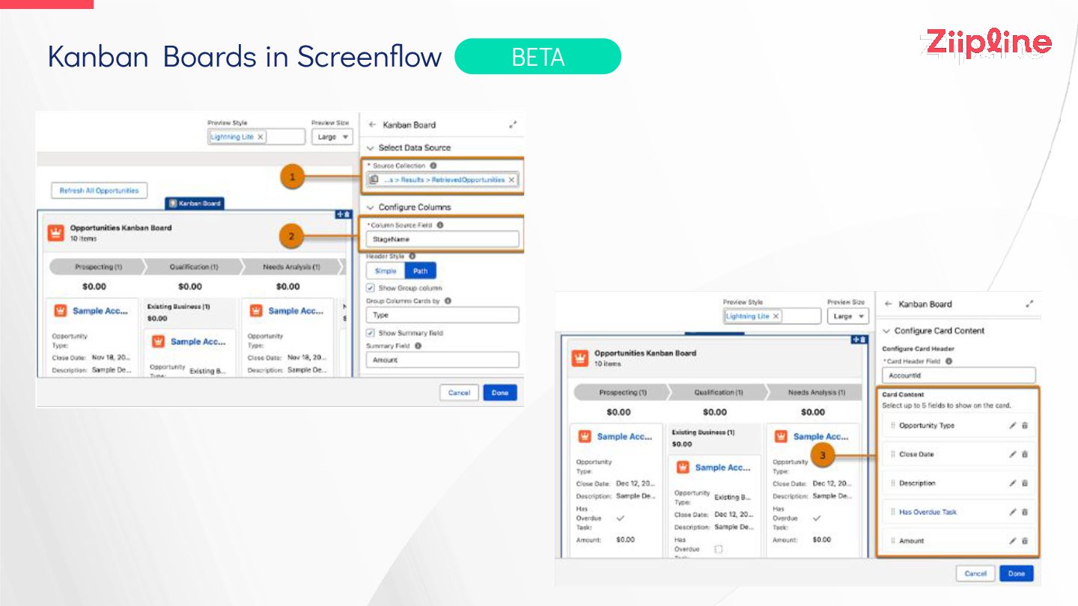Open Summary Field Amount combobox
This screenshot has height=606, width=1078.
[x=442, y=360]
